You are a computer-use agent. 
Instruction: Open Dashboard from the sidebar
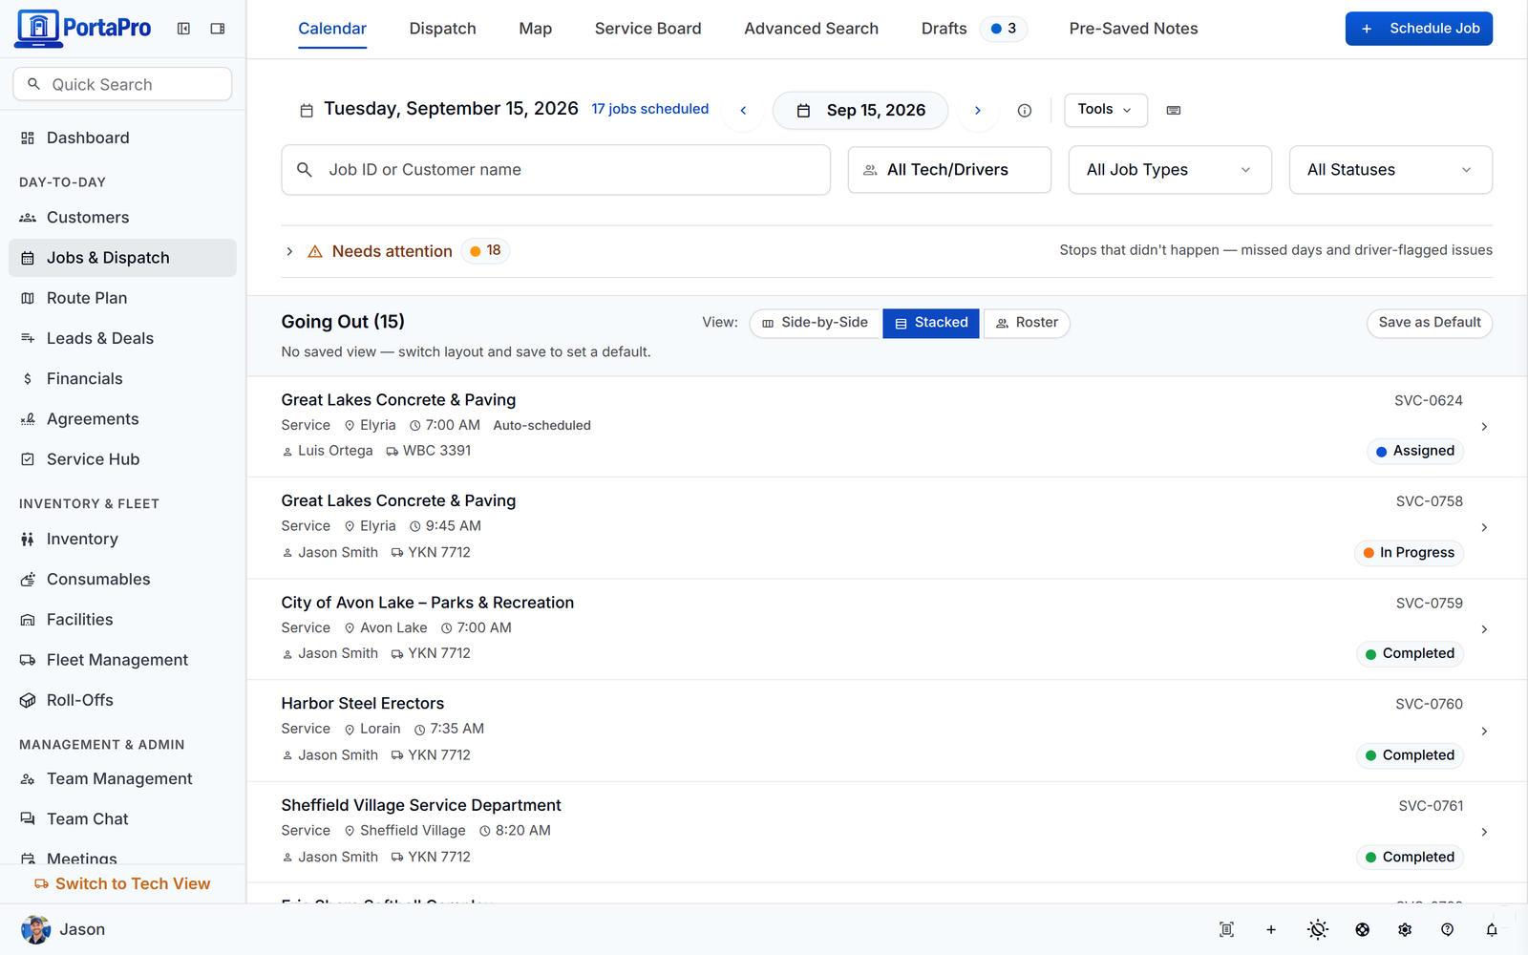click(x=122, y=138)
